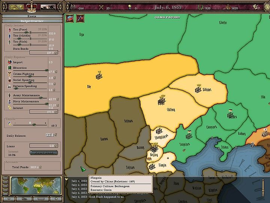
Task: Click the Tax (Rich) figure icon
Action: [9, 42]
